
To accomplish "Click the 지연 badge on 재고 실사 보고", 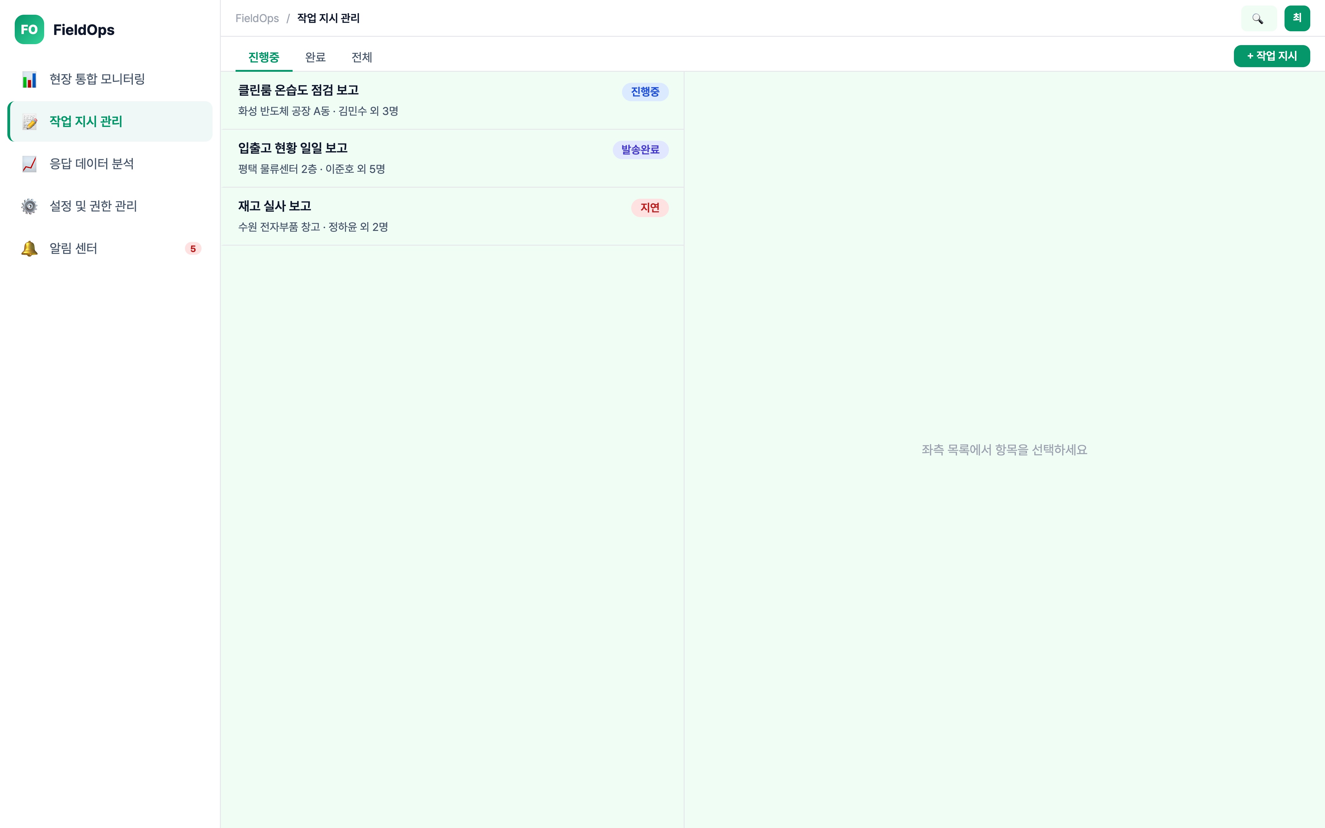I will (x=650, y=208).
